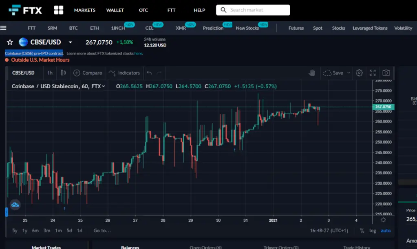
Task: Open the apps grid icon
Action: pyautogui.click(x=59, y=10)
